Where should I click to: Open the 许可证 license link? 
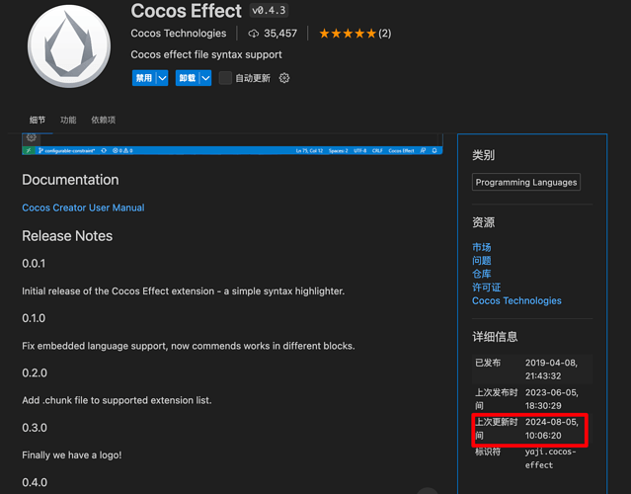(x=487, y=288)
